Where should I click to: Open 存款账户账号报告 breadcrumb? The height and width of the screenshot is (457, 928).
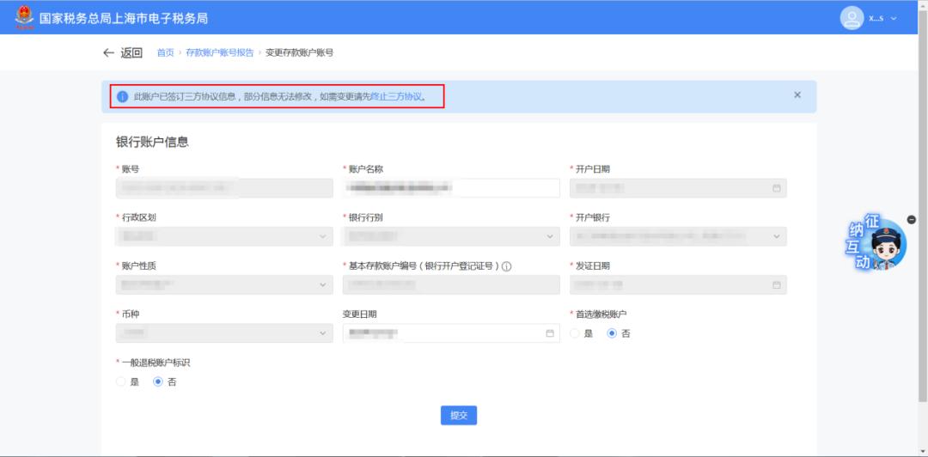coord(219,53)
